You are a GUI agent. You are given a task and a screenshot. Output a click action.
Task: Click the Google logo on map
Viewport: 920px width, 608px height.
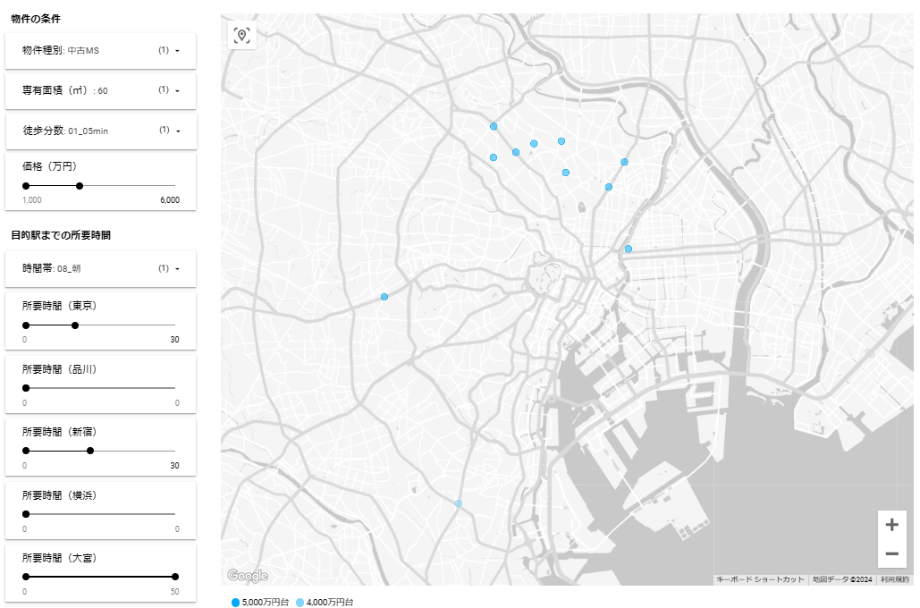tap(247, 576)
